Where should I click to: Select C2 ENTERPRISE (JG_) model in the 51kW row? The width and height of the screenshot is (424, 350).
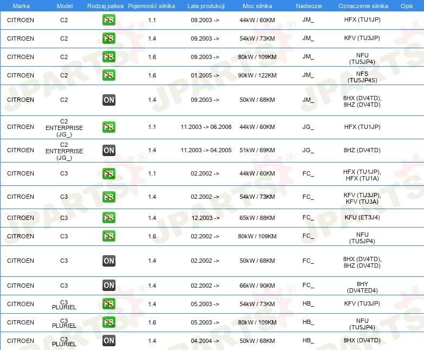(64, 151)
